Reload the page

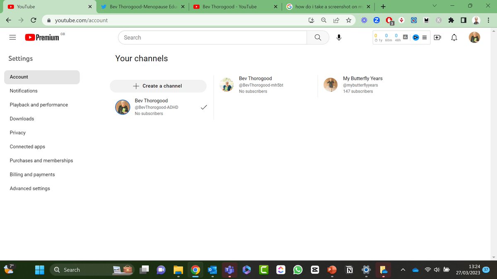point(34,20)
